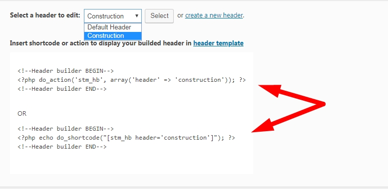Open the create a new header link

[214, 15]
